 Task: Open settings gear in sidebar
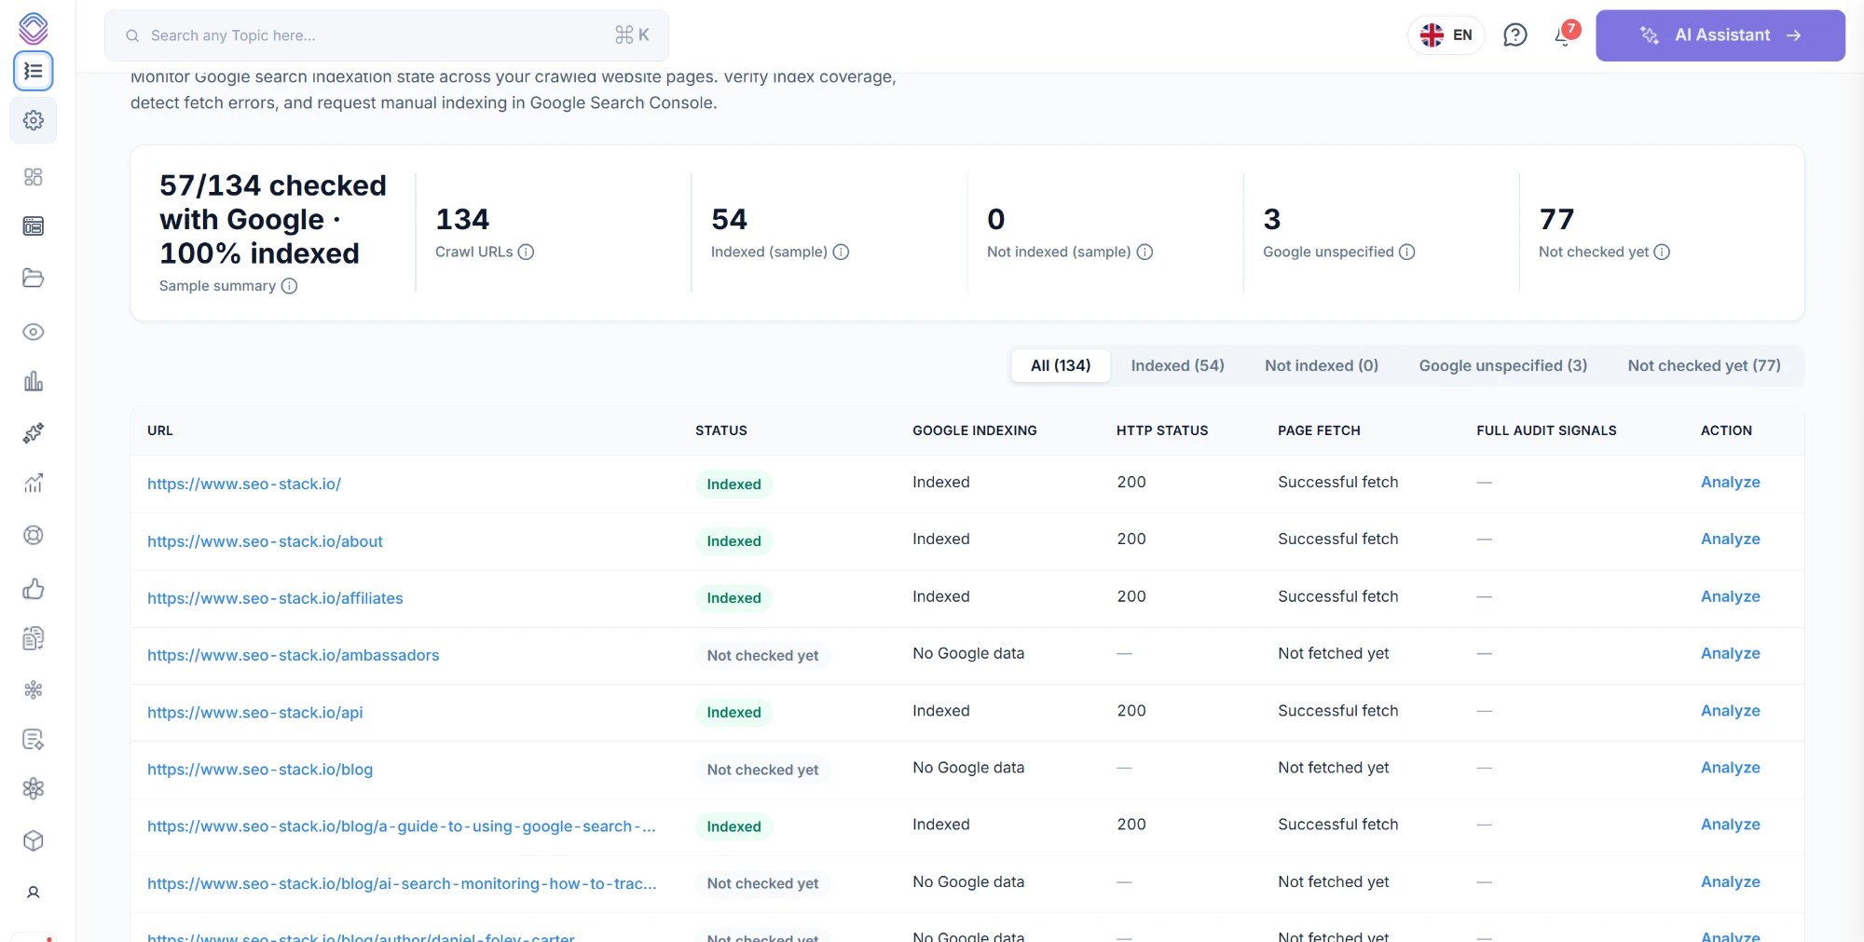[x=34, y=120]
